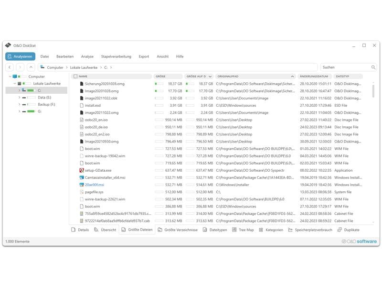Viewport: 382px width, 287px height.
Task: Select the oobc20_en2.iso file name
Action: 97,134
